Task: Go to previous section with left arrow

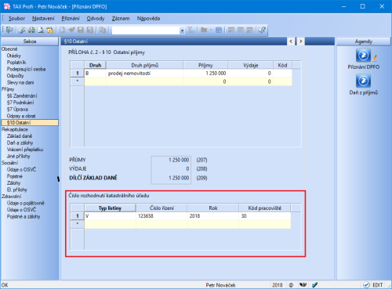Action: tap(291, 42)
